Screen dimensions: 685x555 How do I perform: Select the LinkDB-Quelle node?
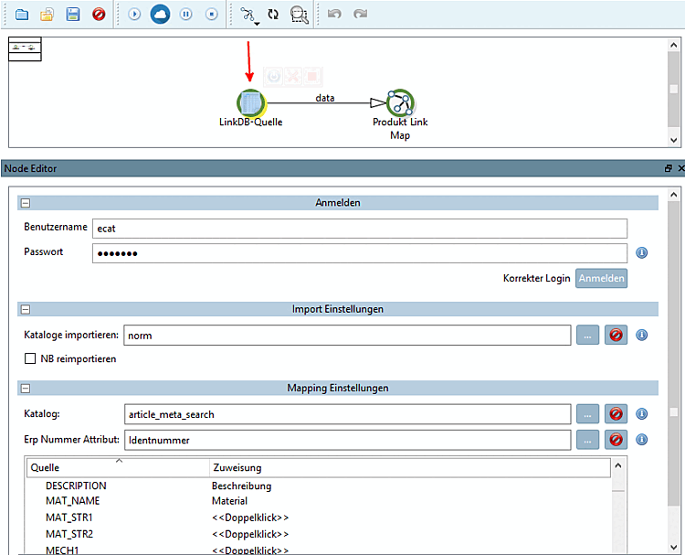click(x=250, y=103)
